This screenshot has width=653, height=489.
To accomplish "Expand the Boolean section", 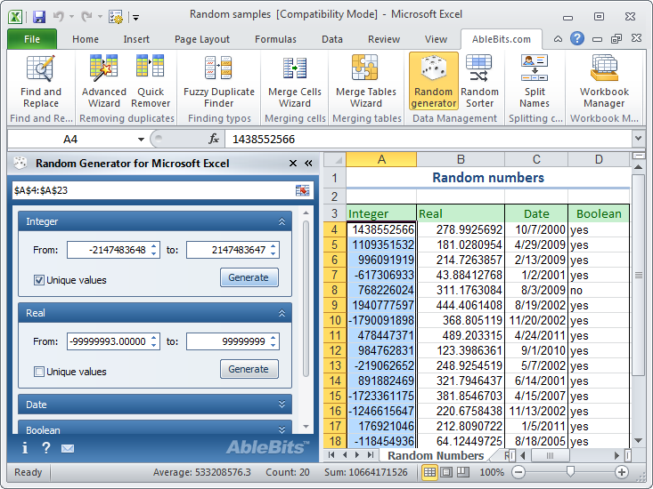I will click(282, 429).
